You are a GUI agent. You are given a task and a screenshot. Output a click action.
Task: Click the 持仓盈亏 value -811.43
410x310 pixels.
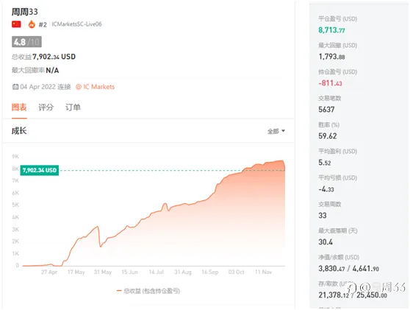coord(330,83)
